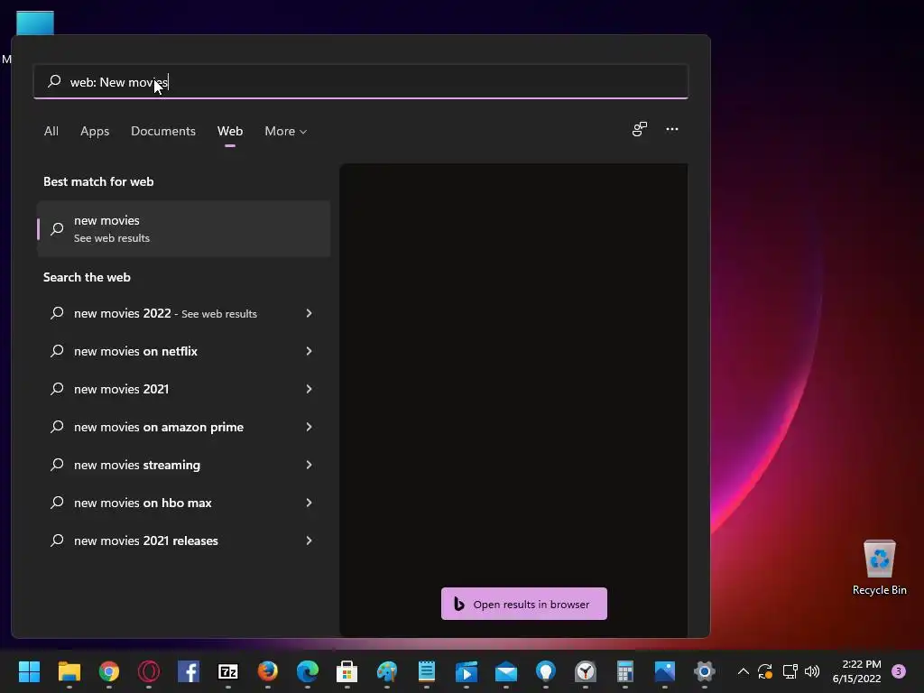924x693 pixels.
Task: Switch to the All tab
Action: point(51,131)
